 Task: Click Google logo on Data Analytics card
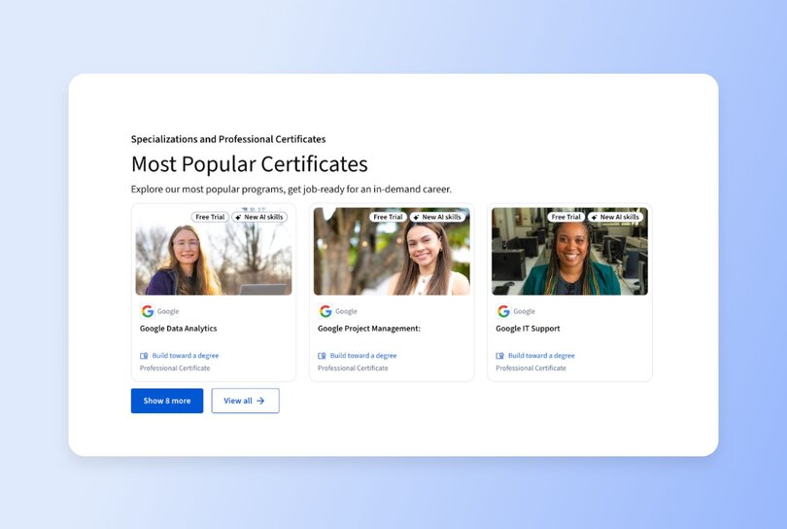point(148,311)
